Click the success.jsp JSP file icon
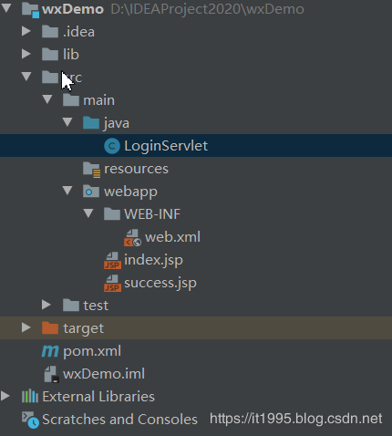Image resolution: width=392 pixels, height=436 pixels. [x=112, y=283]
